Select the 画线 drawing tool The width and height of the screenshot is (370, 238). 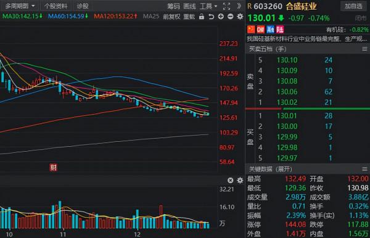[x=189, y=6]
